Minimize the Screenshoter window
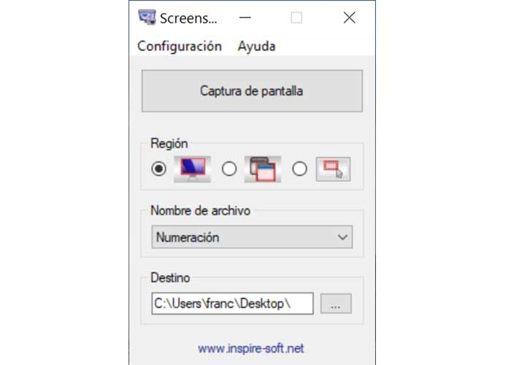511x365 pixels. tap(248, 18)
